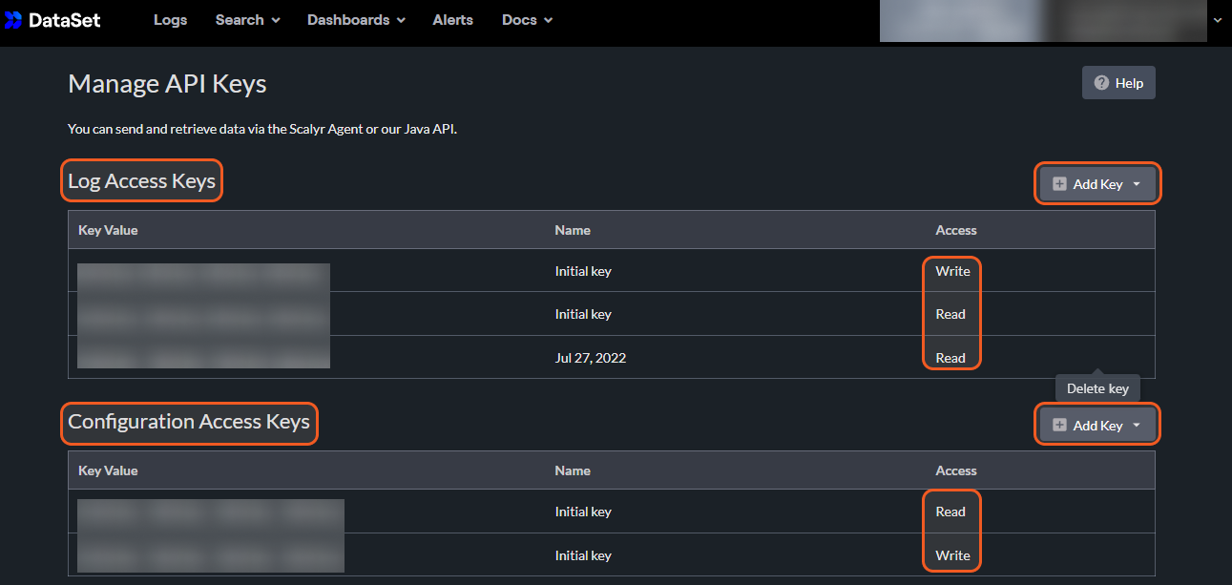Click the Delete key tooltip

click(1097, 388)
